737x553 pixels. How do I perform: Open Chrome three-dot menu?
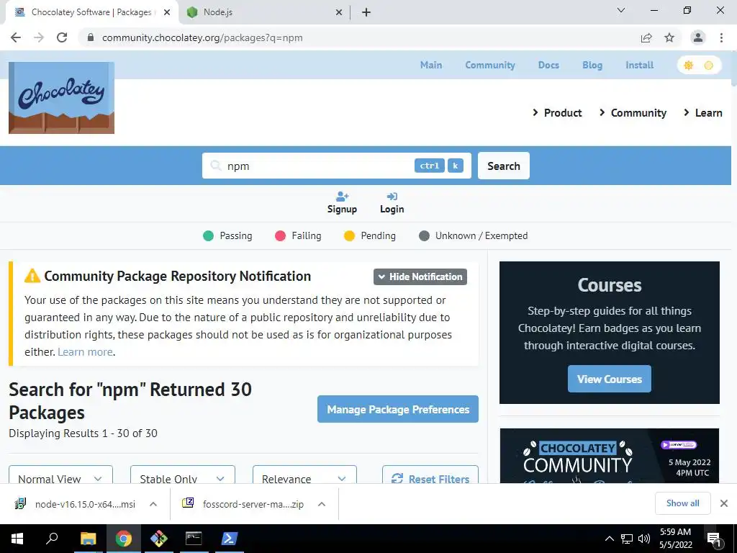(x=721, y=37)
